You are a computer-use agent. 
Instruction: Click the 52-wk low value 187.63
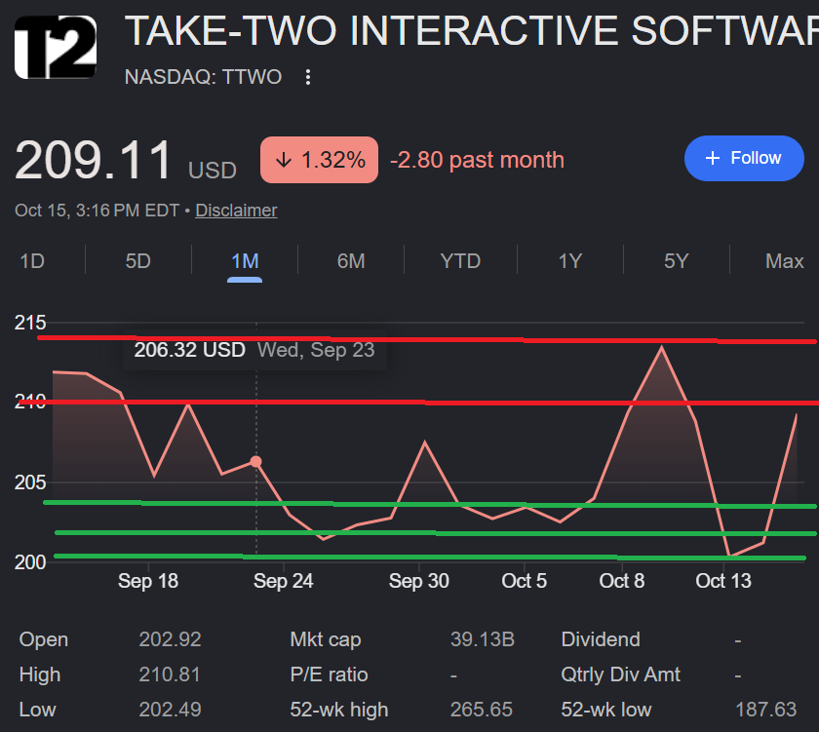(x=765, y=710)
